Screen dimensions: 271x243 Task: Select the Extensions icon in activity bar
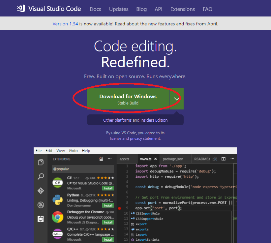click(41, 219)
